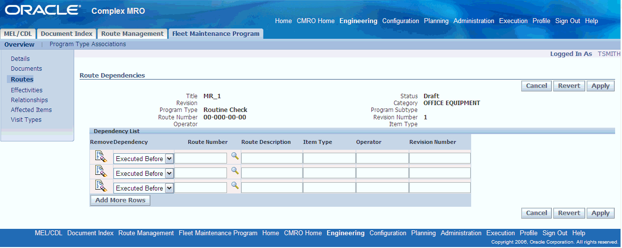This screenshot has height=248, width=622.
Task: Click footer Route Management link
Action: (146, 233)
